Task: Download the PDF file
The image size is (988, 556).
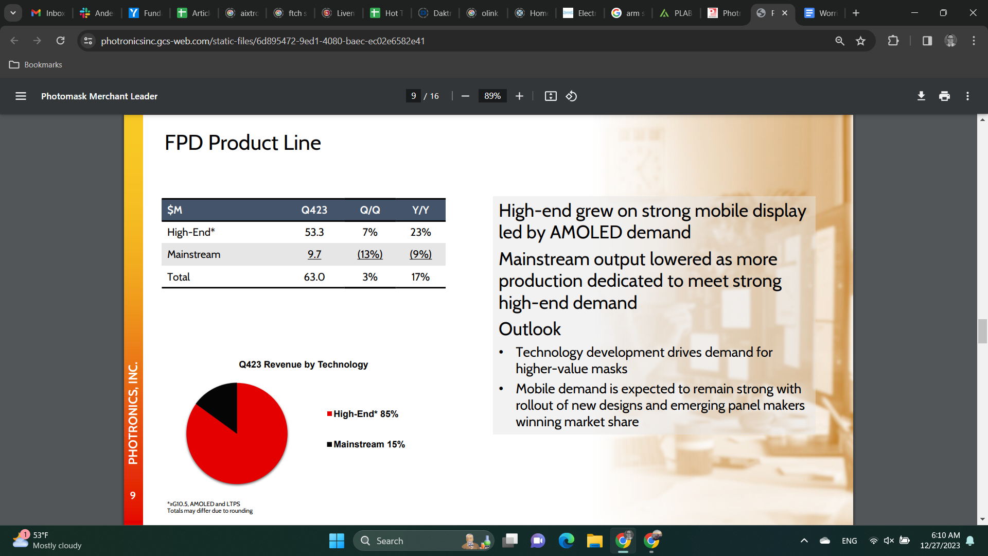Action: tap(921, 96)
